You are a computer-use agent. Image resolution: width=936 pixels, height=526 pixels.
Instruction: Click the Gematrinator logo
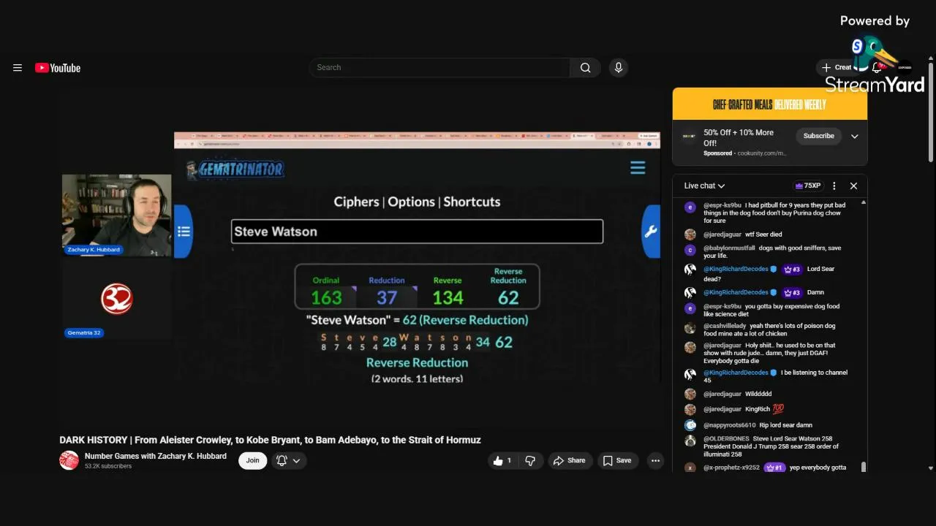click(234, 169)
